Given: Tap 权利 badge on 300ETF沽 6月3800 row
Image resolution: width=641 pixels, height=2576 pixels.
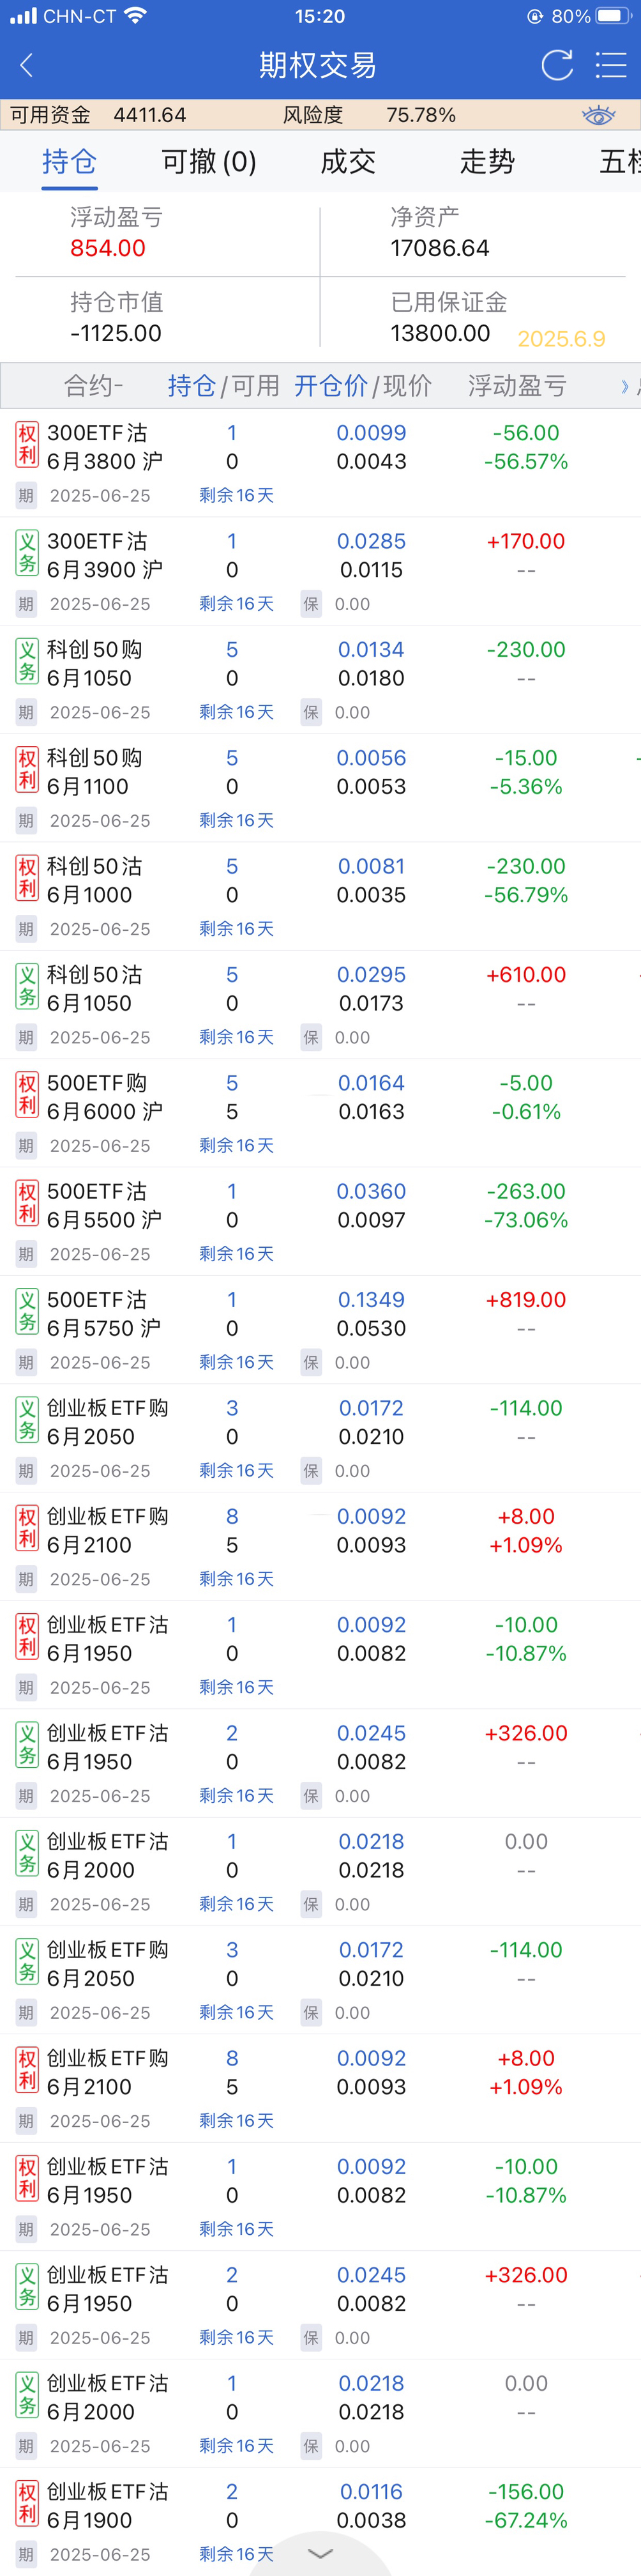Looking at the screenshot, I should tap(27, 445).
